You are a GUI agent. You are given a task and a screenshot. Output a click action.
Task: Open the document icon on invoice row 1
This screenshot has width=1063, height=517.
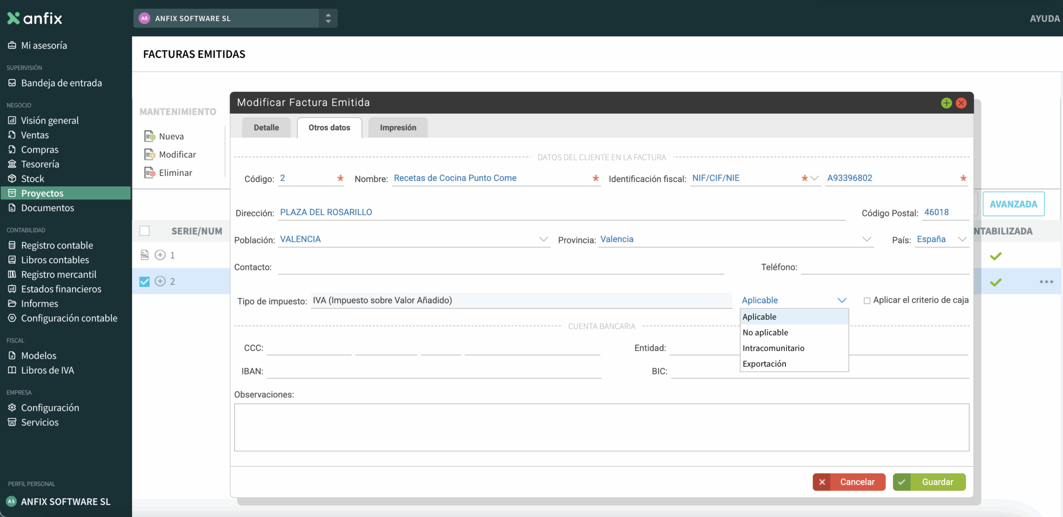coord(145,255)
